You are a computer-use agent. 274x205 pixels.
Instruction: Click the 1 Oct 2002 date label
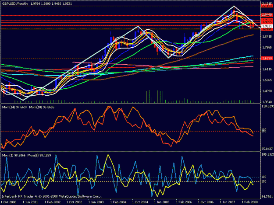(x=74, y=202)
